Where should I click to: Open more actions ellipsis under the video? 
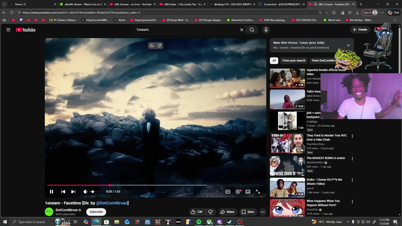[263, 212]
